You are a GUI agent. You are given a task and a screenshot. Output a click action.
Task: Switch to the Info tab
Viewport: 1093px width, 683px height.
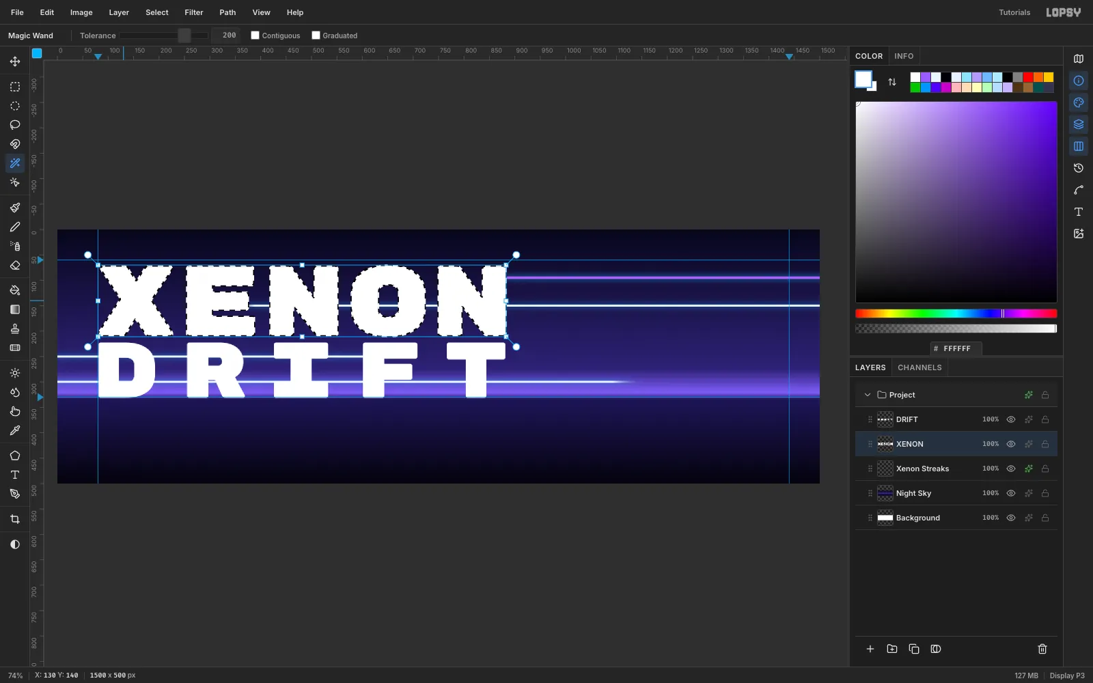tap(904, 56)
